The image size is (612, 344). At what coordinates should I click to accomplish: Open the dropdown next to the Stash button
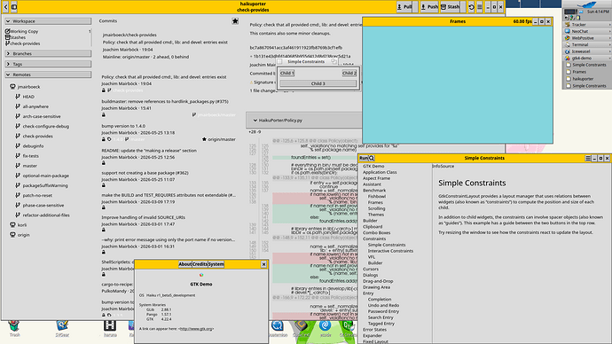463,6
